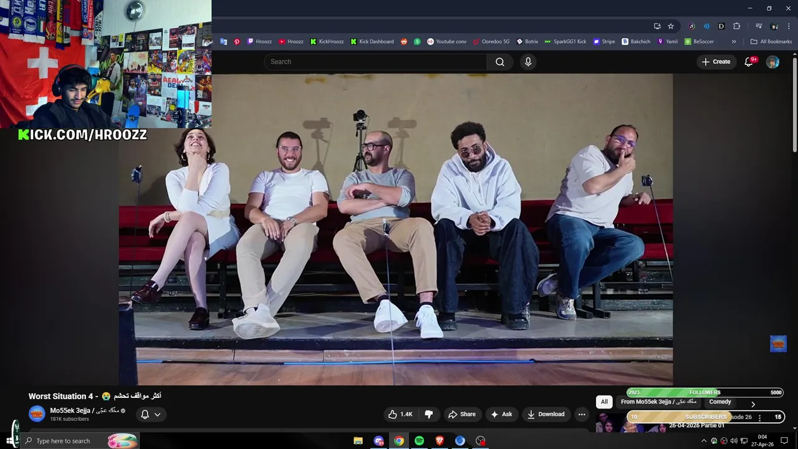Open the Extensions puzzle menu

[737, 26]
